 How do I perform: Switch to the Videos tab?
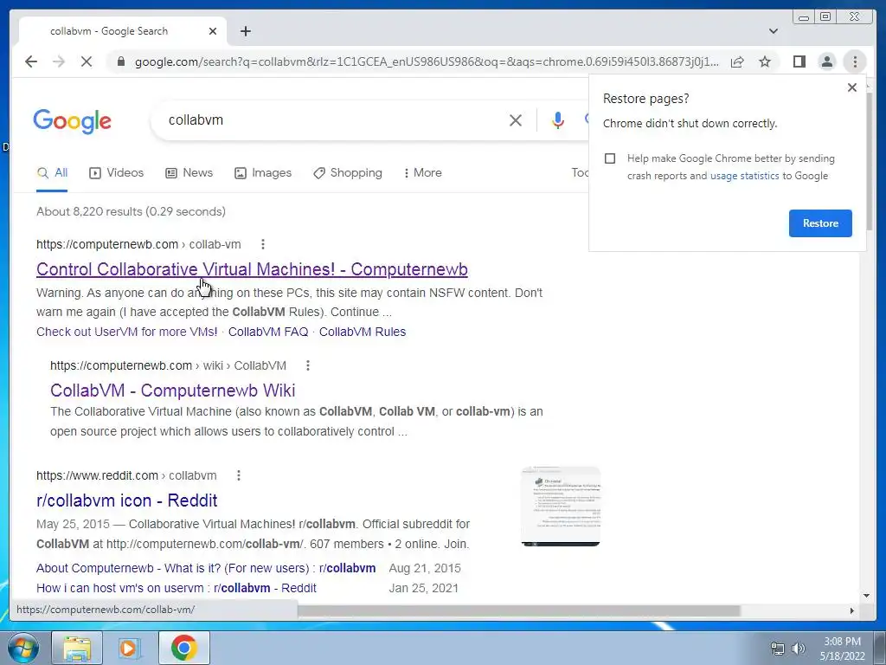pyautogui.click(x=117, y=173)
